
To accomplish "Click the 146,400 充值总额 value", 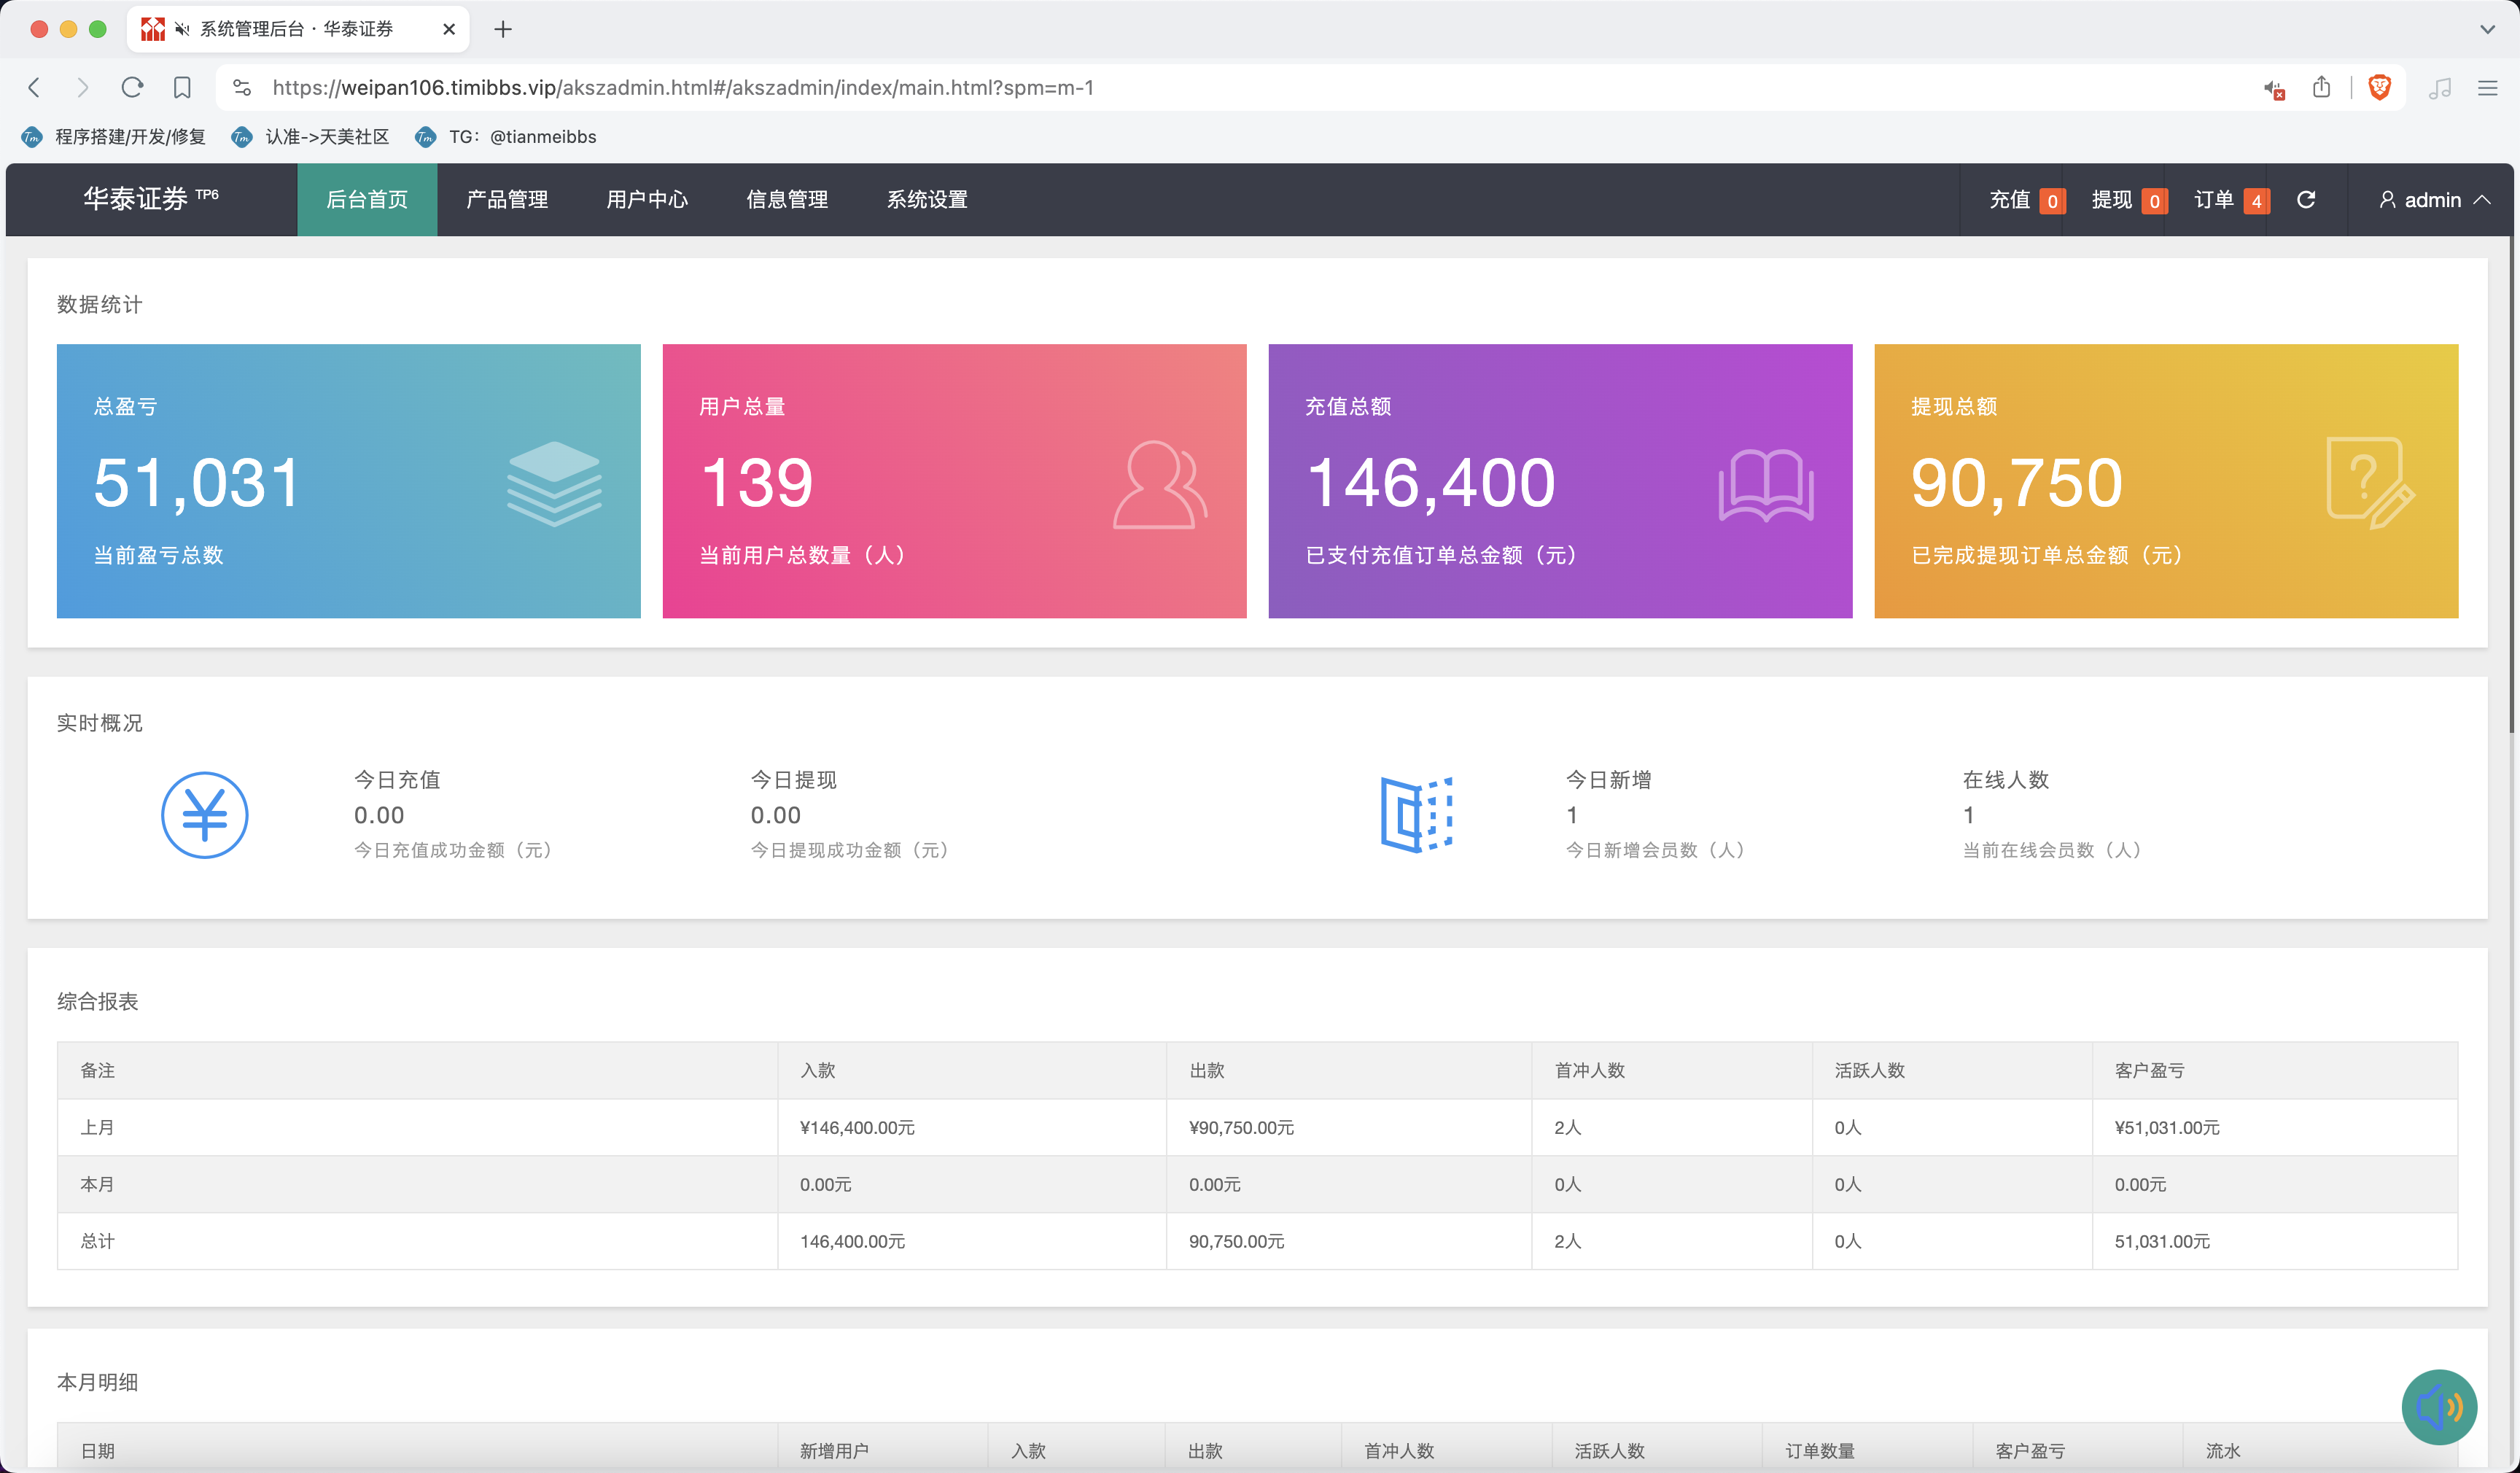I will point(1430,483).
